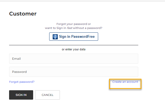Viewport: 165px width, 109px height.
Task: Click the shield icon on PasswordFree button
Action: click(55, 37)
